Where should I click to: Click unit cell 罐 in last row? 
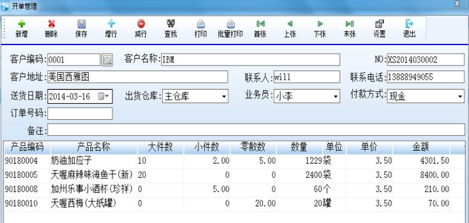(x=334, y=204)
